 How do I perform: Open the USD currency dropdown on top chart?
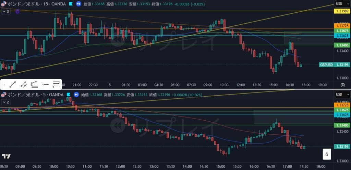[x=342, y=4]
